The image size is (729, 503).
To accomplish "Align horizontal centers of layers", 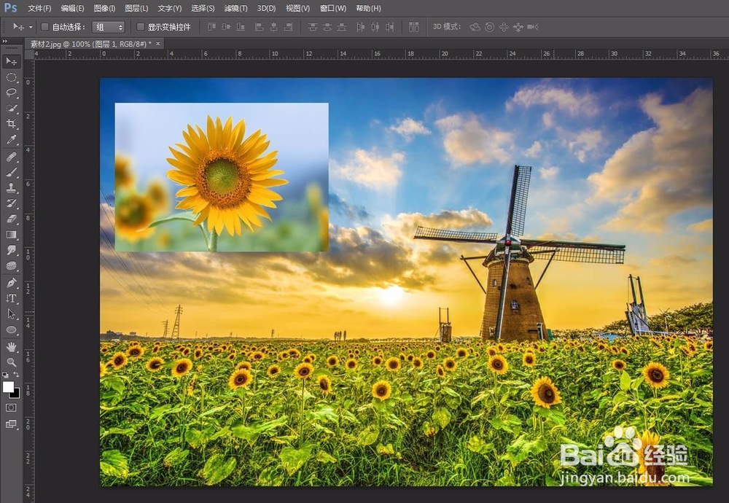I will 273,27.
